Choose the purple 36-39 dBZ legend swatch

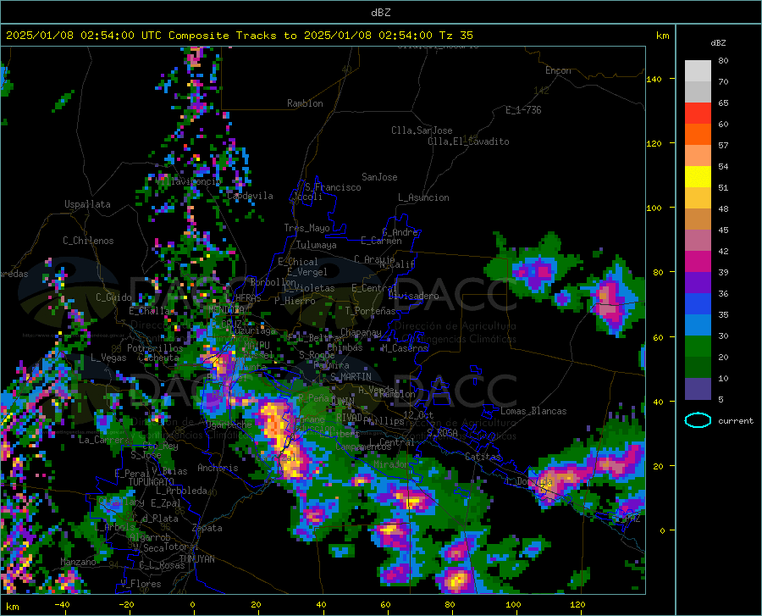[698, 283]
